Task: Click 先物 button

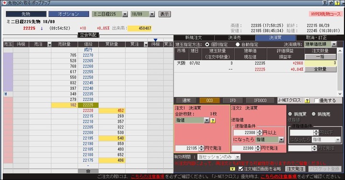Action: pos(26,14)
